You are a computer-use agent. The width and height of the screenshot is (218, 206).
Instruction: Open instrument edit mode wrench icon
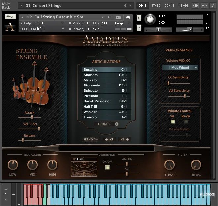click(x=10, y=17)
